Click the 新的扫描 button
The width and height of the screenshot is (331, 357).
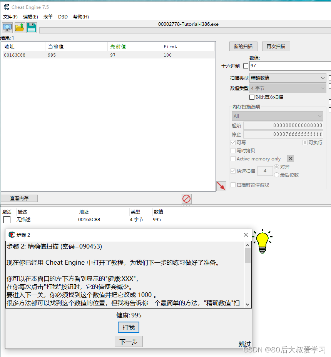click(243, 47)
